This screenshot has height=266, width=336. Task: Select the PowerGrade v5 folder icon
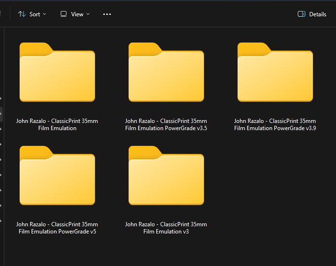(57, 176)
